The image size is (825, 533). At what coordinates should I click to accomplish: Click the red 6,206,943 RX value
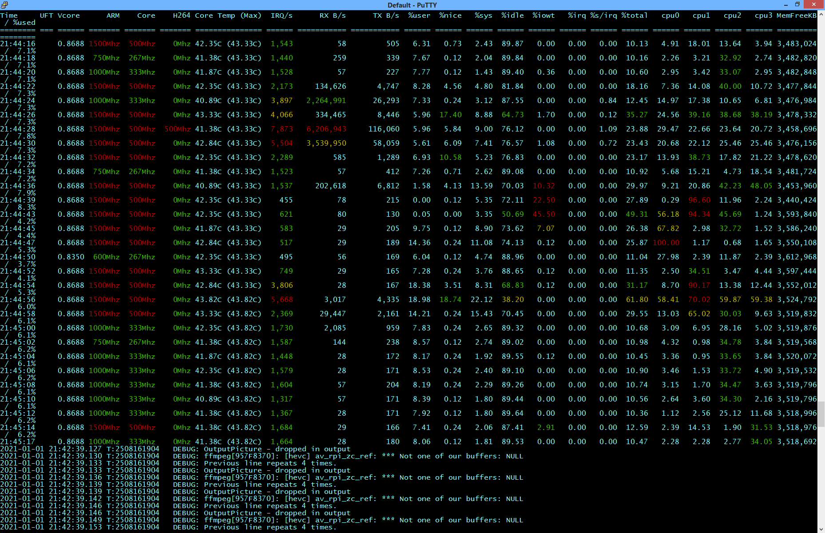point(326,129)
